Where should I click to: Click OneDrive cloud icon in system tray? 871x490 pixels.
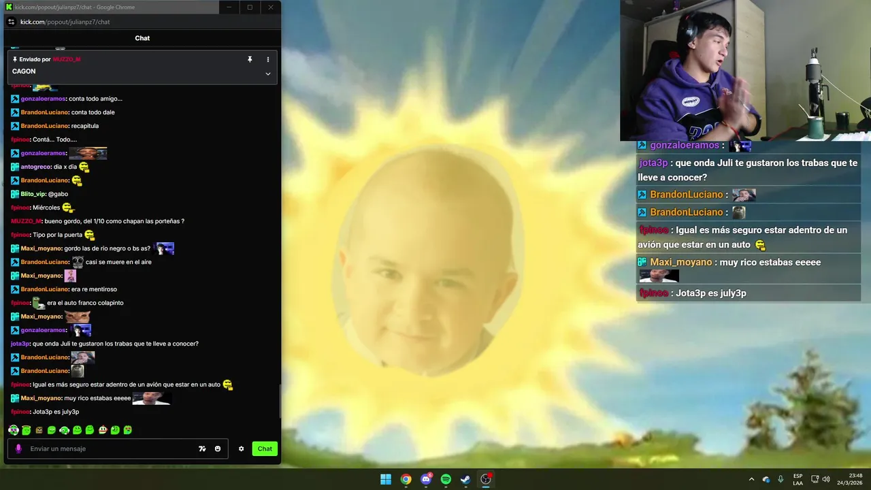click(x=766, y=479)
